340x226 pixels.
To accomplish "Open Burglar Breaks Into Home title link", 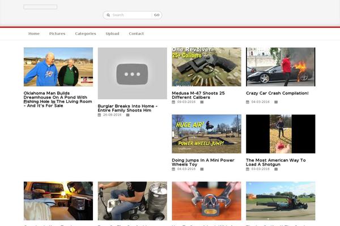I will pos(127,108).
